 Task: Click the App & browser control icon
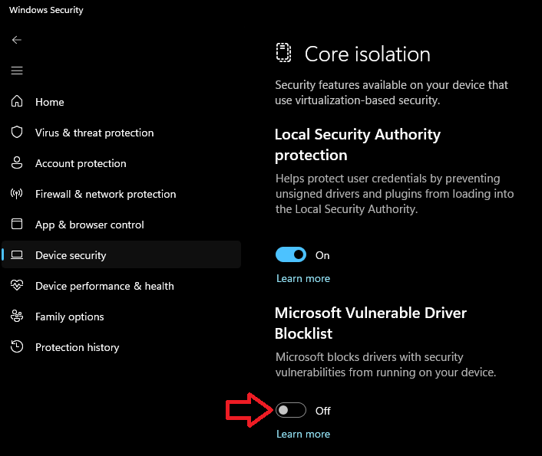coord(17,224)
